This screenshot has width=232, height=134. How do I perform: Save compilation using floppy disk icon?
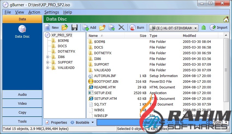[x=75, y=27]
